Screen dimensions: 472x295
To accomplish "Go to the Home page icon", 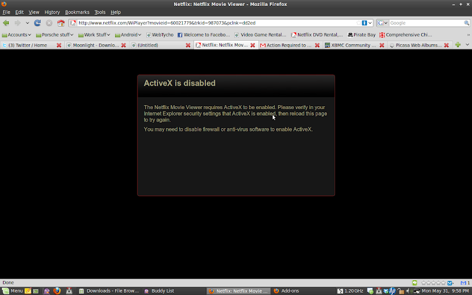I will 61,23.
